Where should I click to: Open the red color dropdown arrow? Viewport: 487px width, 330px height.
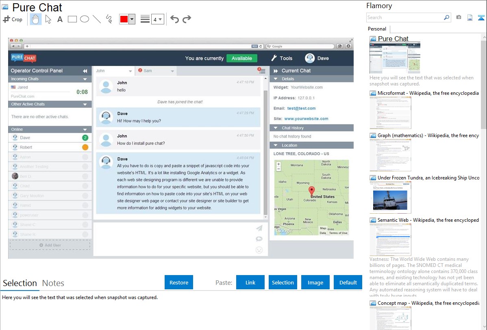click(x=132, y=19)
